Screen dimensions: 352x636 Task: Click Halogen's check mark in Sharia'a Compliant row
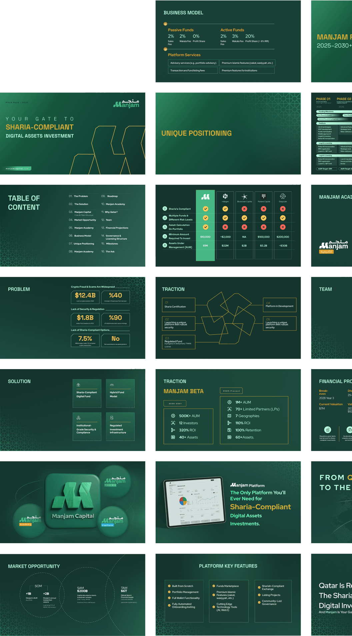(225, 209)
